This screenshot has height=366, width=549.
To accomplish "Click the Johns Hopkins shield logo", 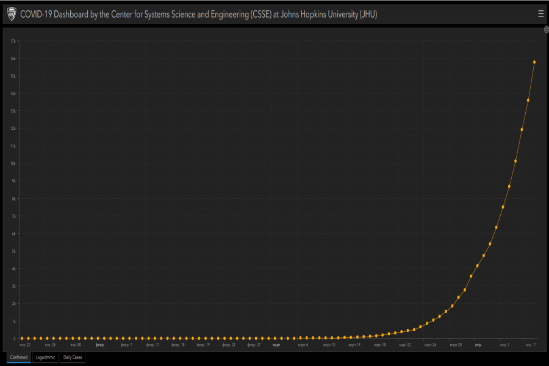I will [11, 13].
